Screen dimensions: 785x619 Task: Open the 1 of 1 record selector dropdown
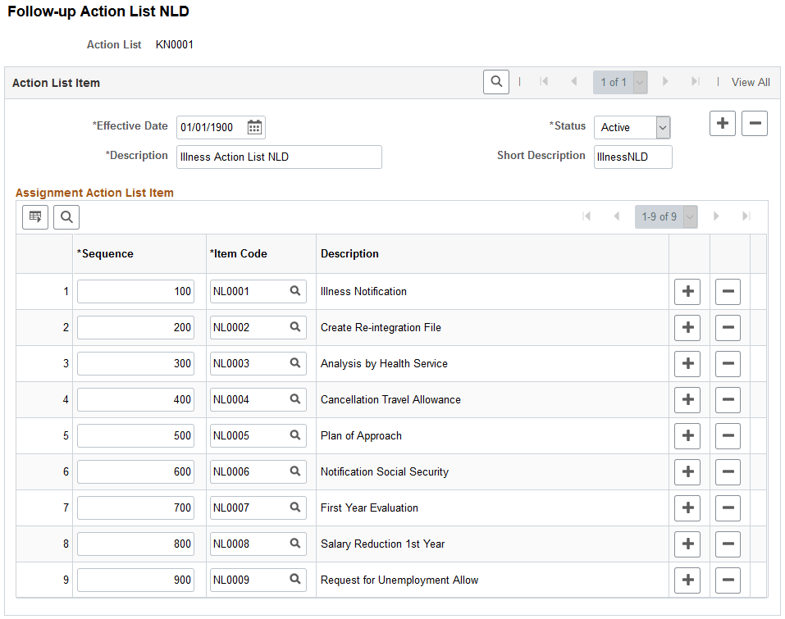620,82
